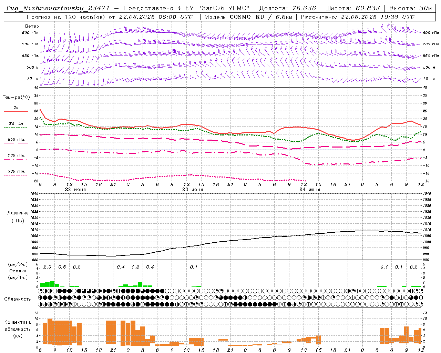441x353 pixels.
Task: Click the 'Ветер' wind panel label
Action: (x=32, y=26)
